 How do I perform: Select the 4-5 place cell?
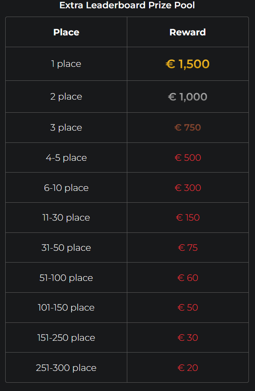point(66,158)
